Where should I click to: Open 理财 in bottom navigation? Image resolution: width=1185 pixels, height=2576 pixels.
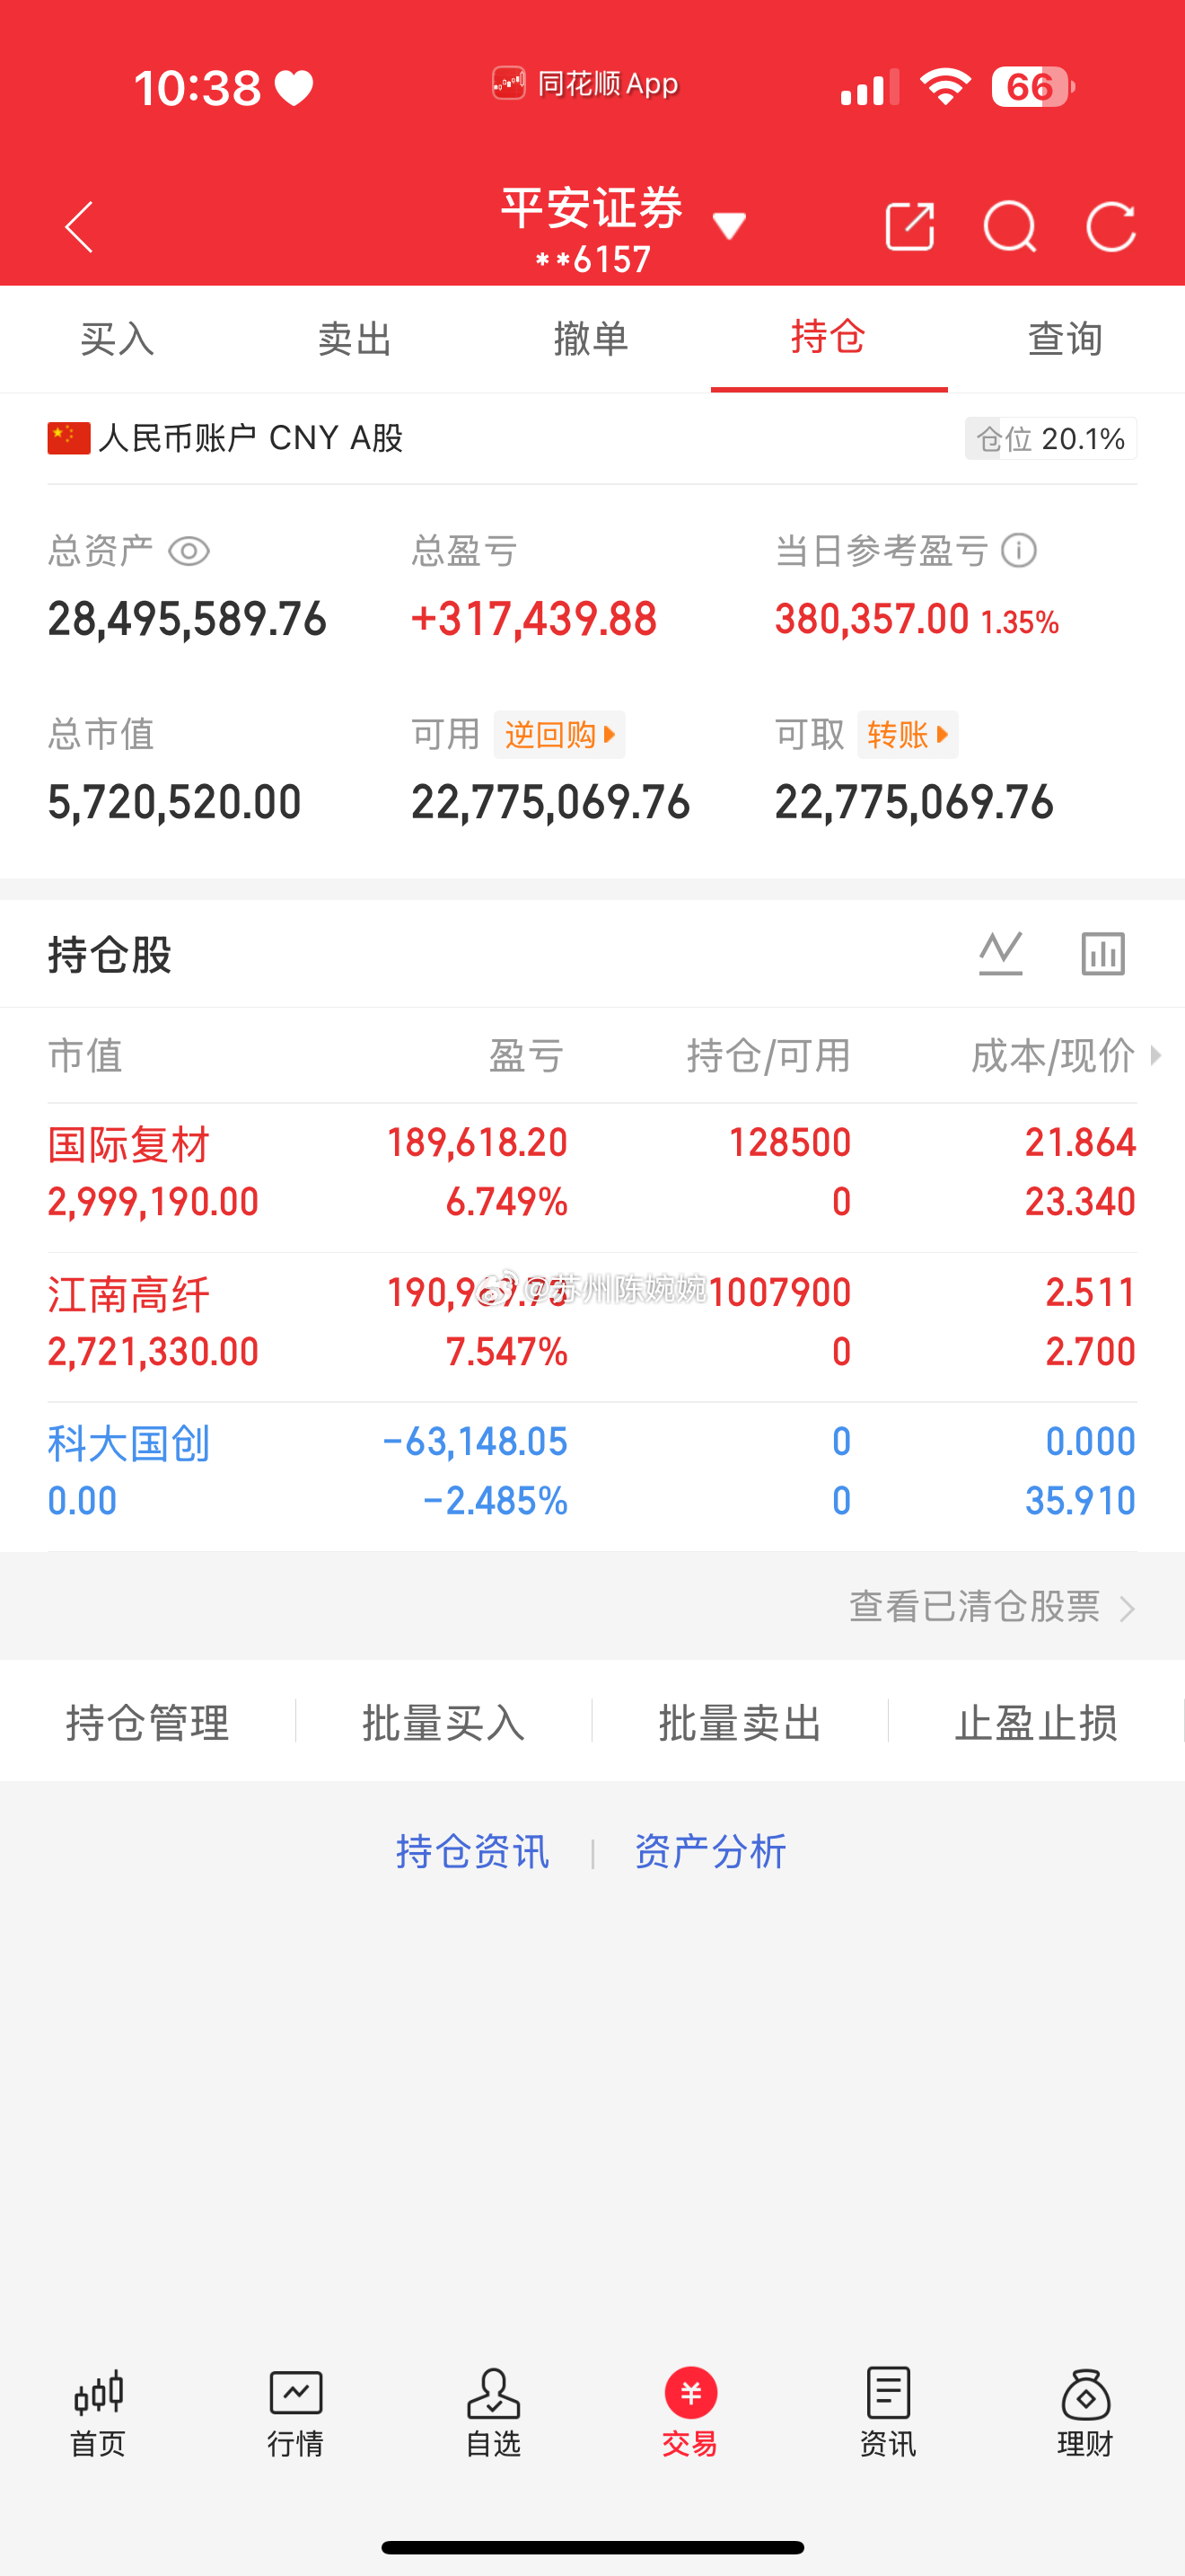pyautogui.click(x=1086, y=2412)
